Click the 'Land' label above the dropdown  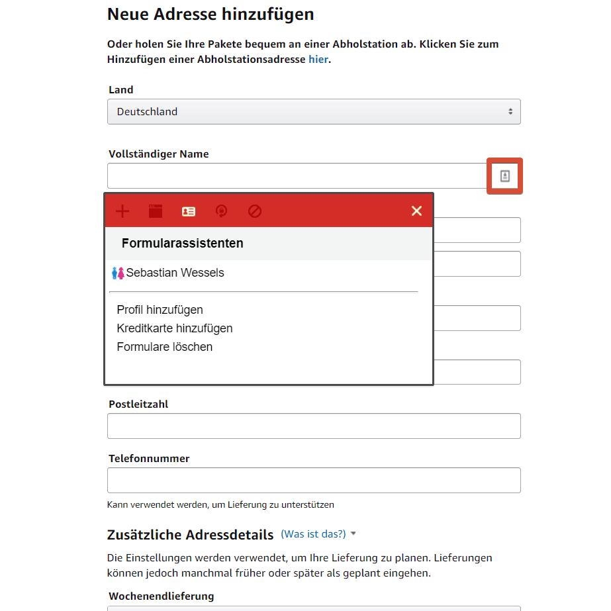click(120, 89)
